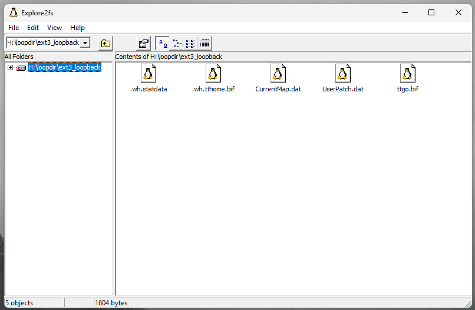Switch to Details view
This screenshot has width=475, height=310.
coord(204,44)
